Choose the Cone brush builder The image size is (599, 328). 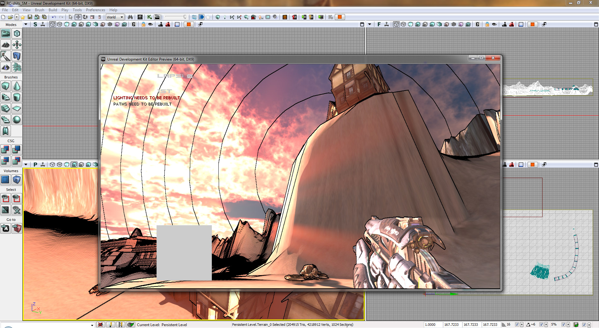click(x=17, y=86)
